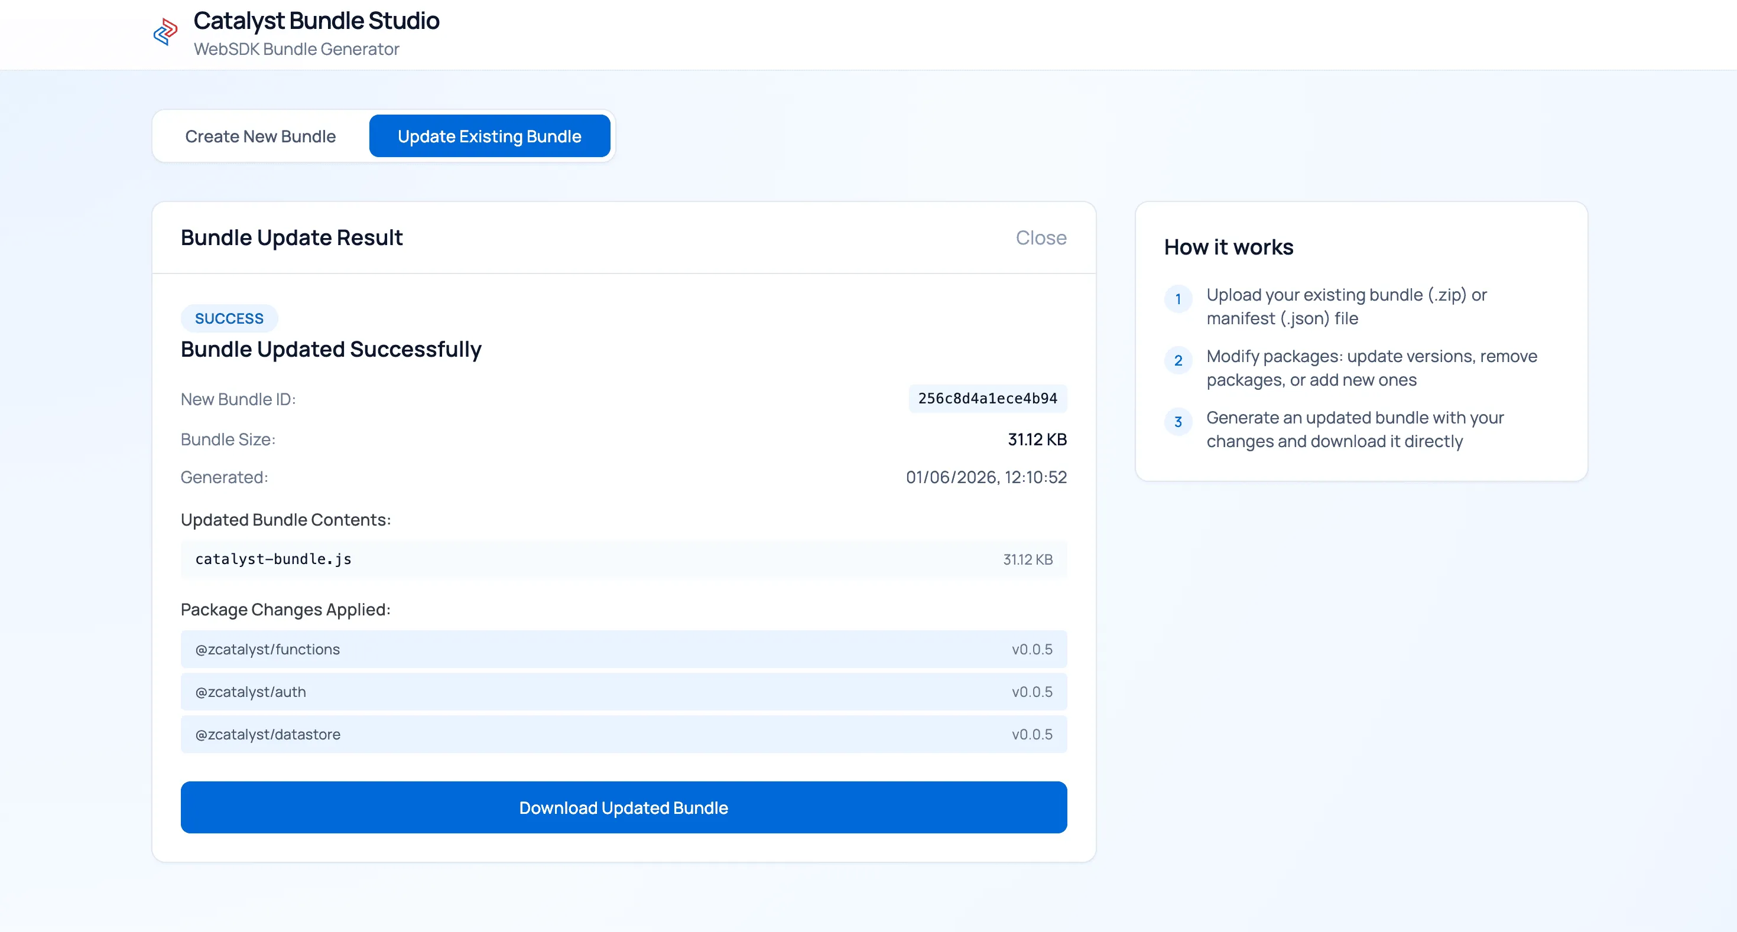
Task: Click the Catalyst Bundle Studio title
Action: pos(316,21)
